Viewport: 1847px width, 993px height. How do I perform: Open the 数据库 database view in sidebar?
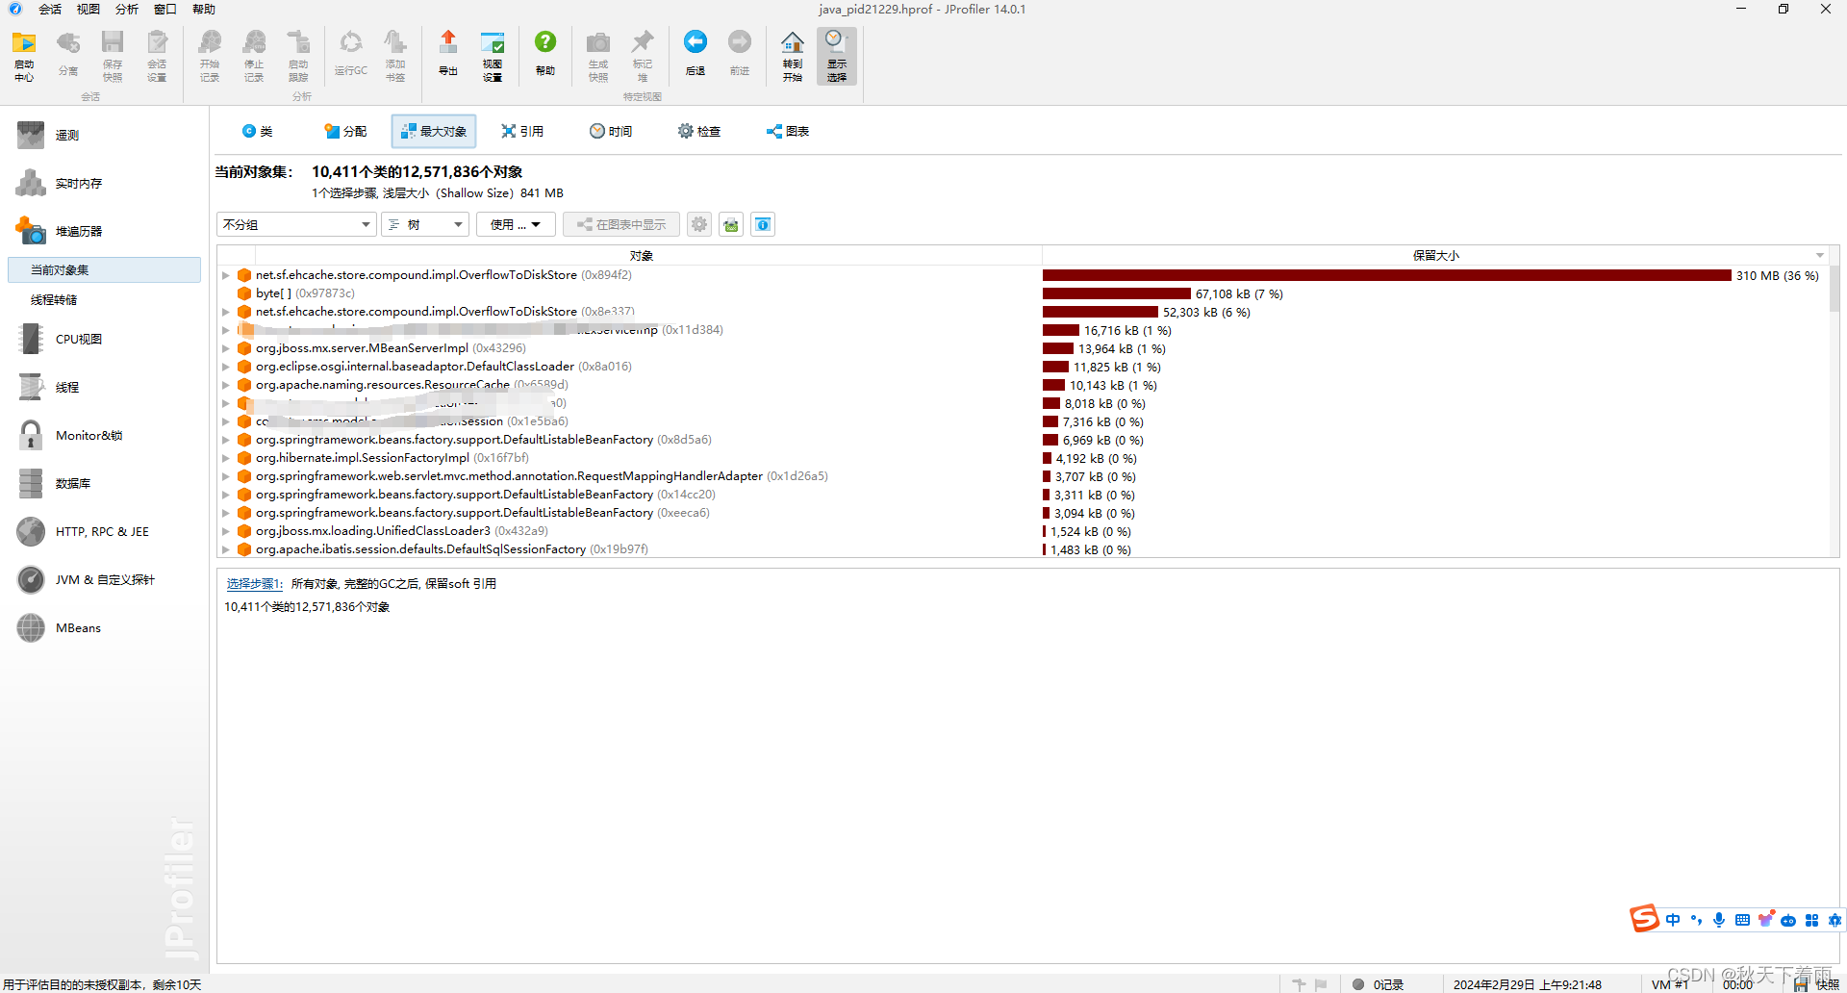pos(73,483)
